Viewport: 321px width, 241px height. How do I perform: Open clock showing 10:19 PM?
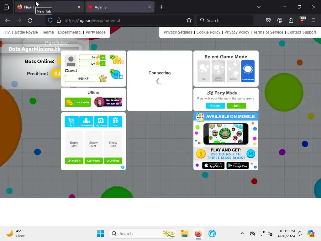point(287,233)
